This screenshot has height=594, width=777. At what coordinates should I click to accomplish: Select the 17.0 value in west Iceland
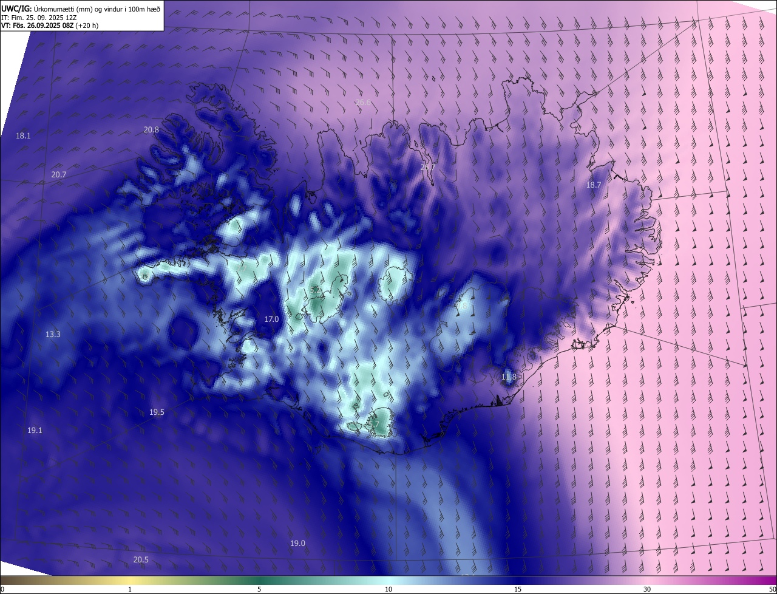pyautogui.click(x=271, y=319)
